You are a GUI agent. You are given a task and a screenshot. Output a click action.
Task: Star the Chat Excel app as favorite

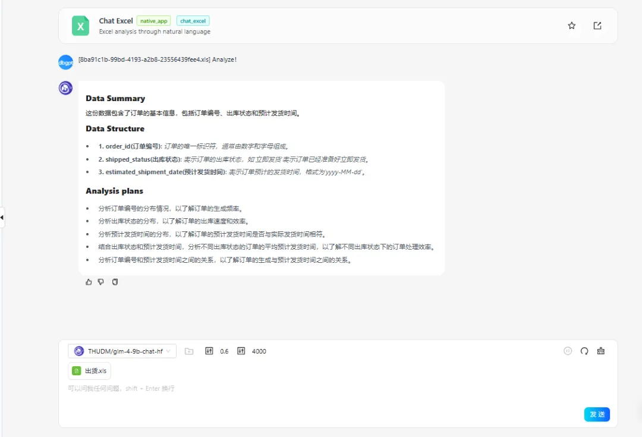tap(571, 26)
